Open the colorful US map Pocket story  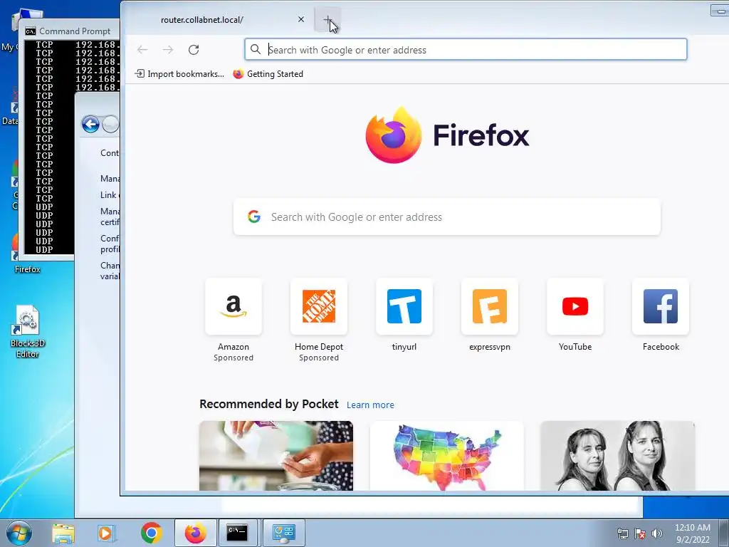click(447, 456)
